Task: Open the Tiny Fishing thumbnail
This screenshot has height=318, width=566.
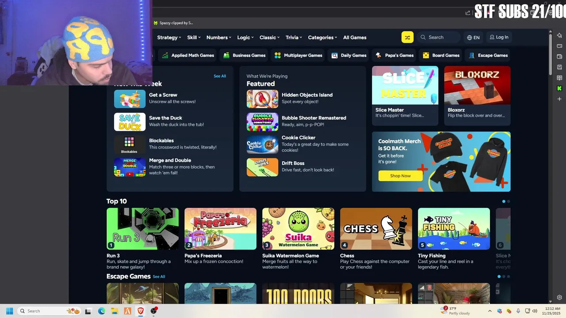Action: 454,229
